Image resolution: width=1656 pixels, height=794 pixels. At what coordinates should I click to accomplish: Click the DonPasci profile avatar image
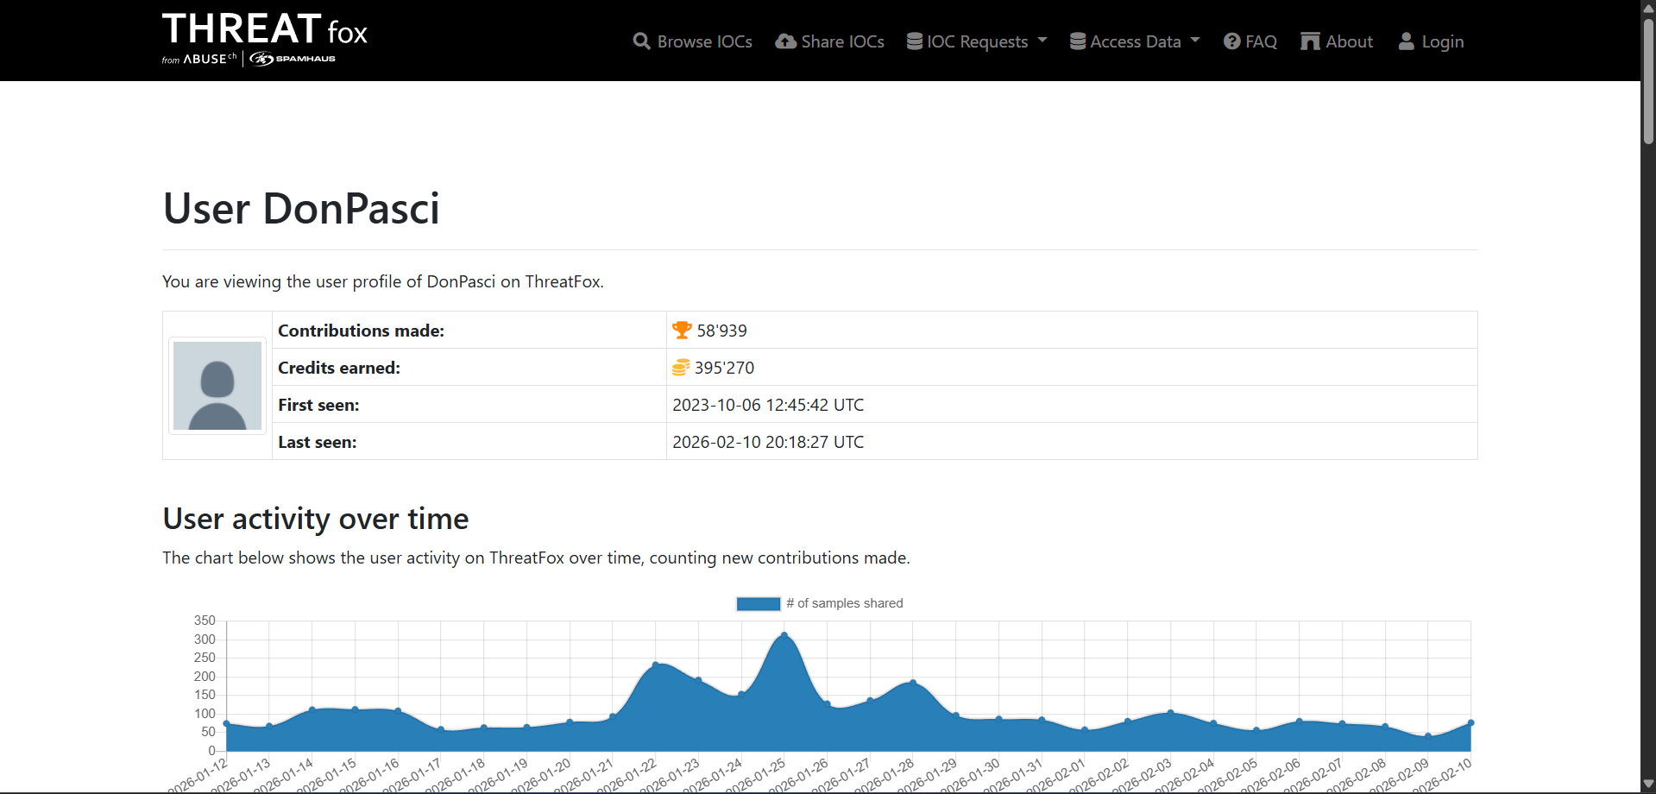(x=217, y=386)
